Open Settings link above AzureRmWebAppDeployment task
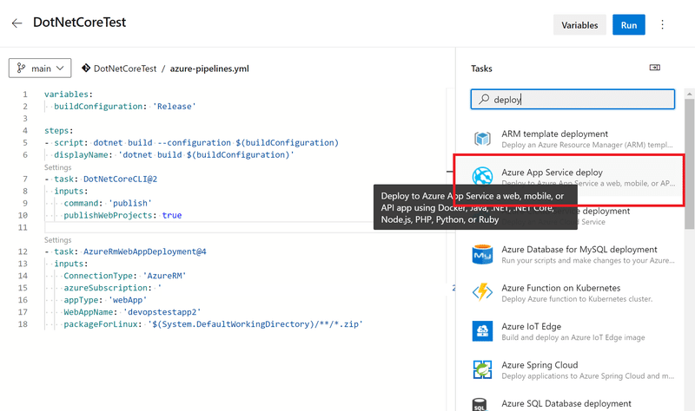The image size is (695, 411). pos(57,240)
